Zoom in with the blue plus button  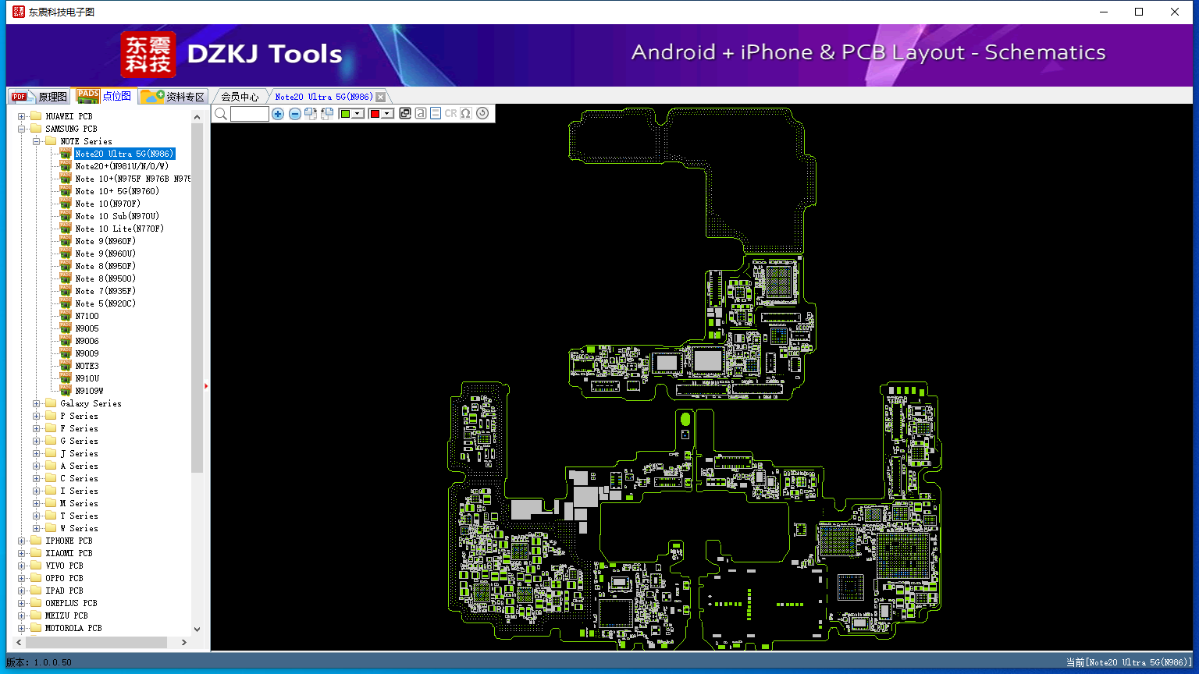click(x=278, y=114)
